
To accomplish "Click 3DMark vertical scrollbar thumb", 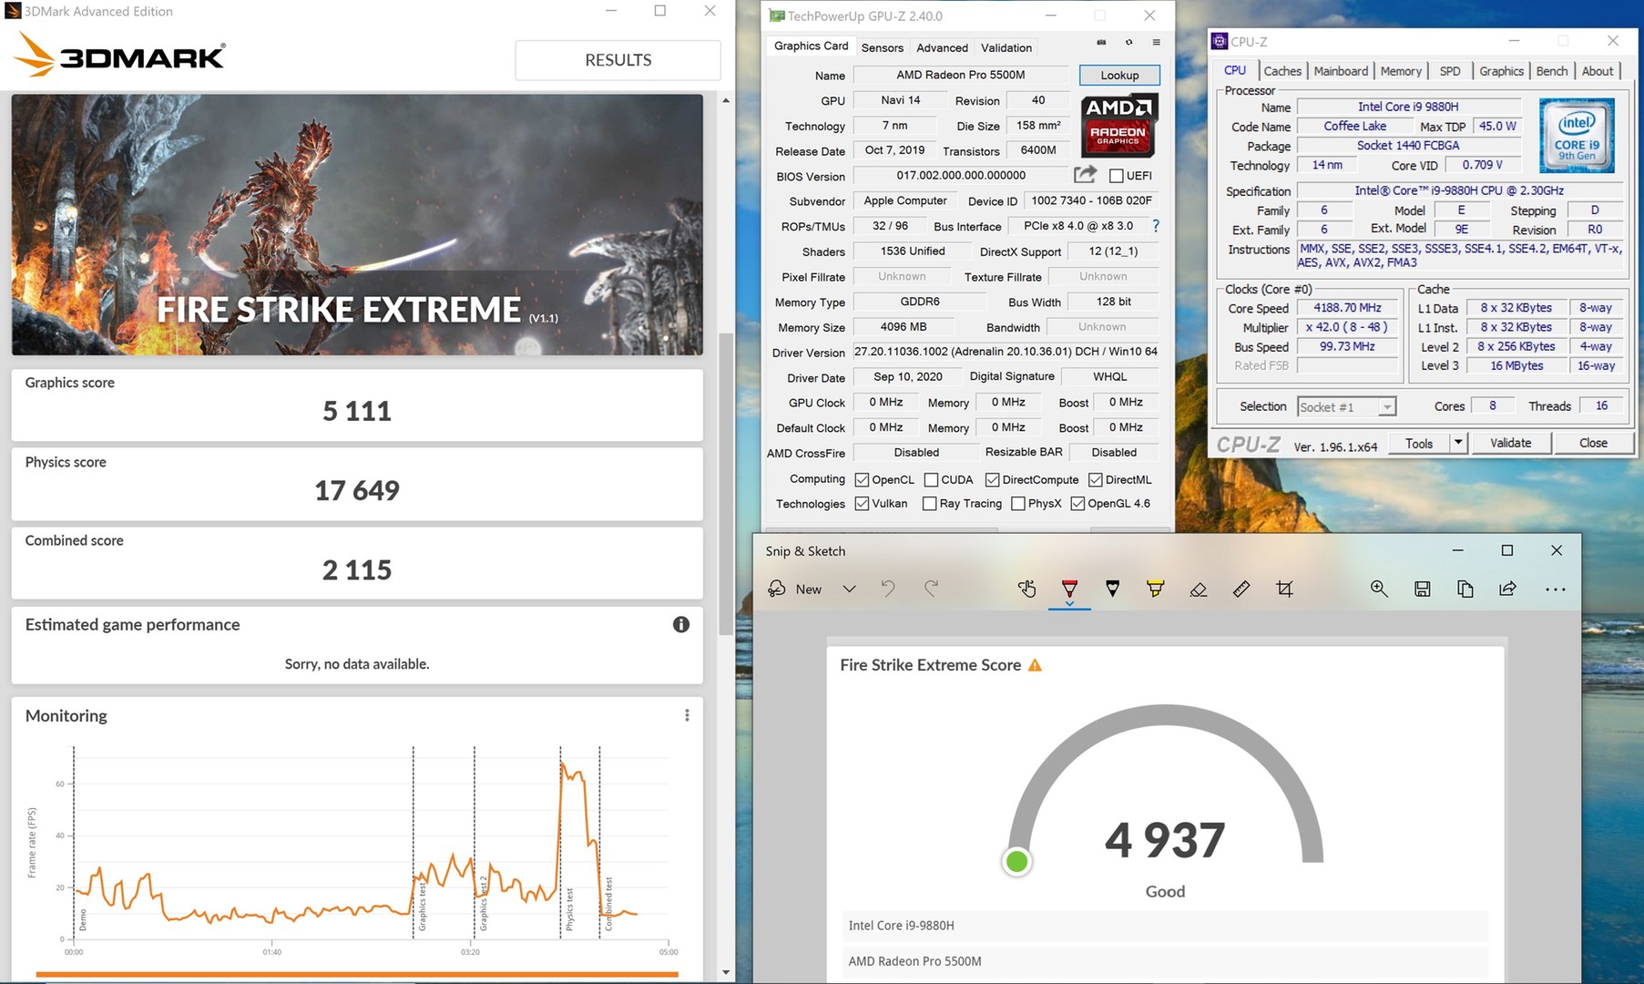I will click(x=726, y=484).
